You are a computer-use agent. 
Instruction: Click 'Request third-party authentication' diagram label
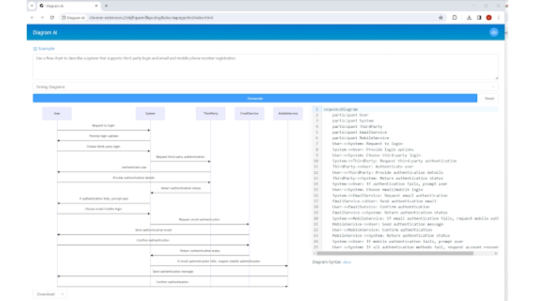point(180,157)
